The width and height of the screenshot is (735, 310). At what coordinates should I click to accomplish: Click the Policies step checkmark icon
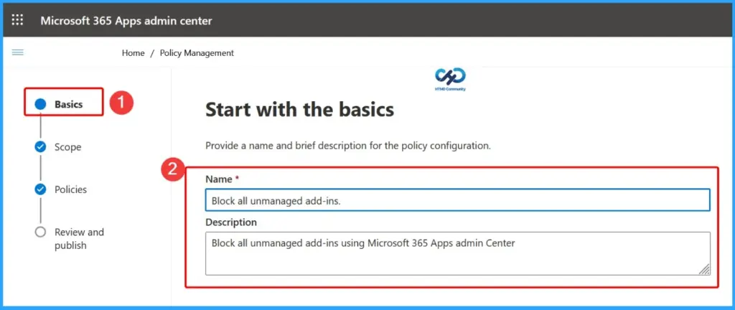40,189
